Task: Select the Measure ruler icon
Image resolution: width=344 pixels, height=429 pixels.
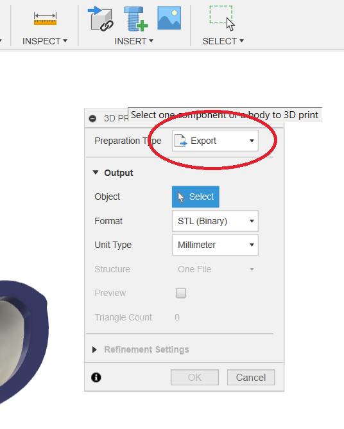Action: coord(45,19)
